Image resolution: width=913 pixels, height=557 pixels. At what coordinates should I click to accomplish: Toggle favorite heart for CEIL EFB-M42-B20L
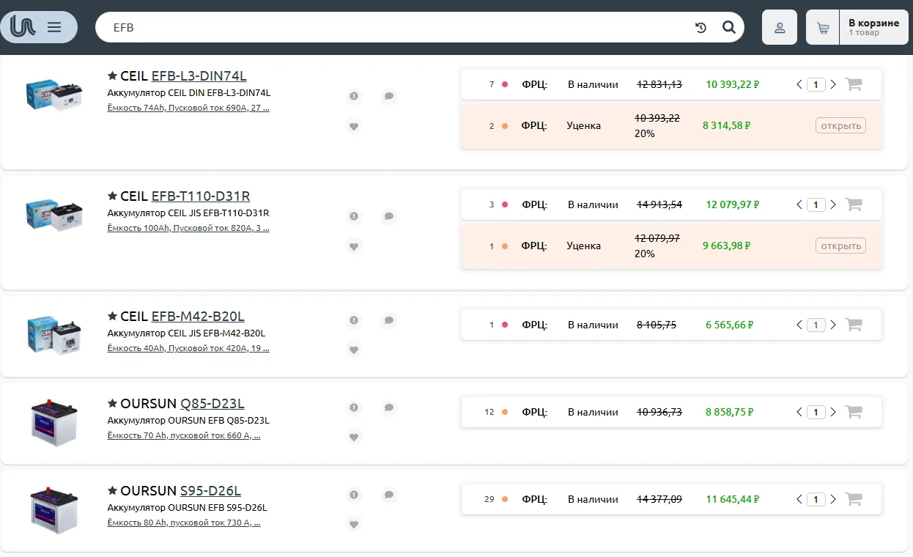354,350
